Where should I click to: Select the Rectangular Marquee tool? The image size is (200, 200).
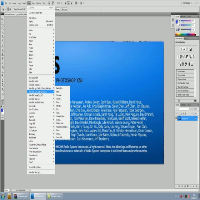(2, 24)
